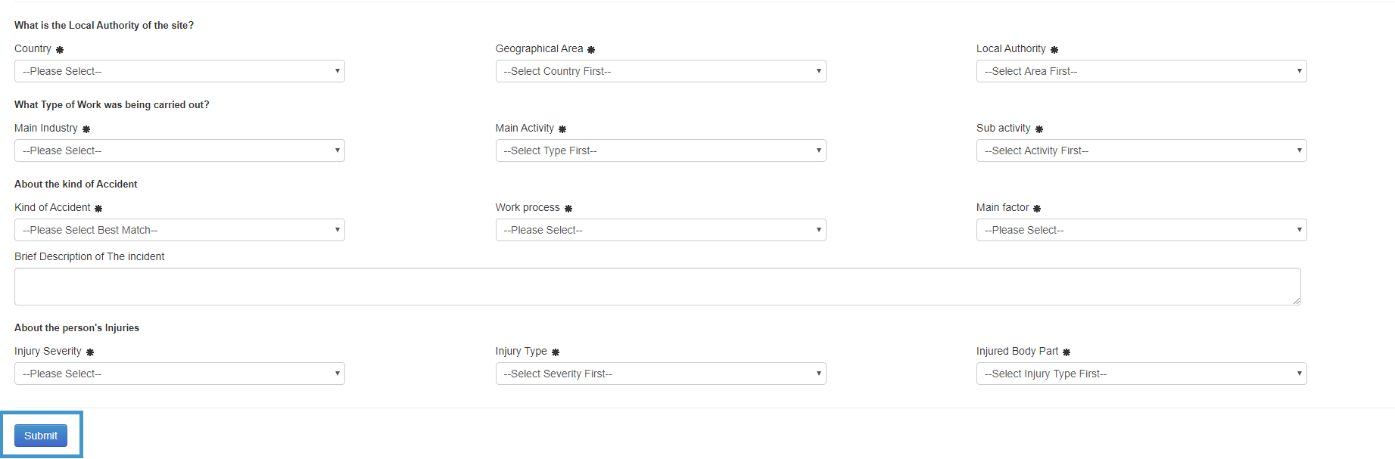Submit the accident report form
1395x459 pixels.
(x=41, y=436)
